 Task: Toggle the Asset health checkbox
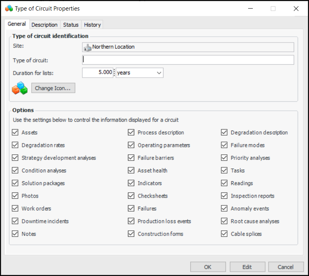131,170
